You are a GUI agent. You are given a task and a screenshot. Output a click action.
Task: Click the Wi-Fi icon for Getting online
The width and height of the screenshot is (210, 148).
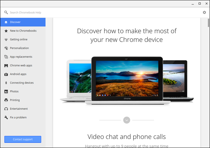point(6,40)
